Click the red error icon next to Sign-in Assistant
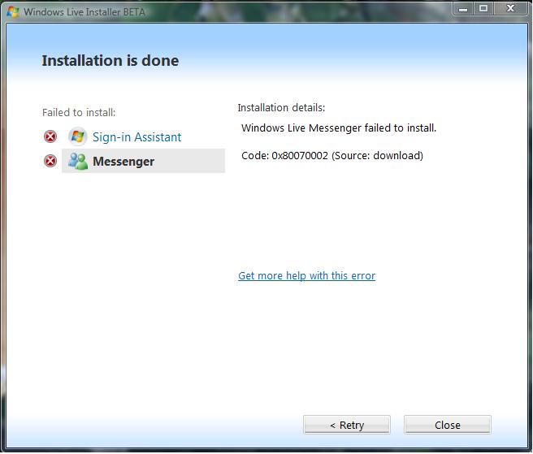This screenshot has width=533, height=454. pyautogui.click(x=50, y=136)
